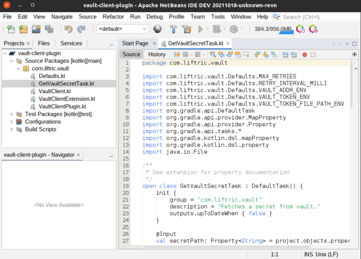Click the Build Project hammer icon

pos(173,29)
